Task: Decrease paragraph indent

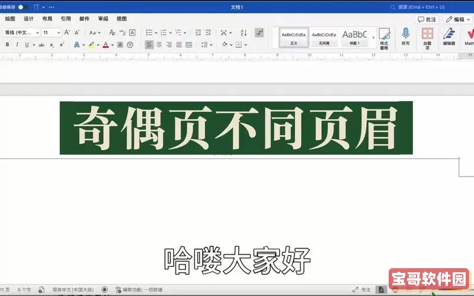Action: pyautogui.click(x=198, y=33)
